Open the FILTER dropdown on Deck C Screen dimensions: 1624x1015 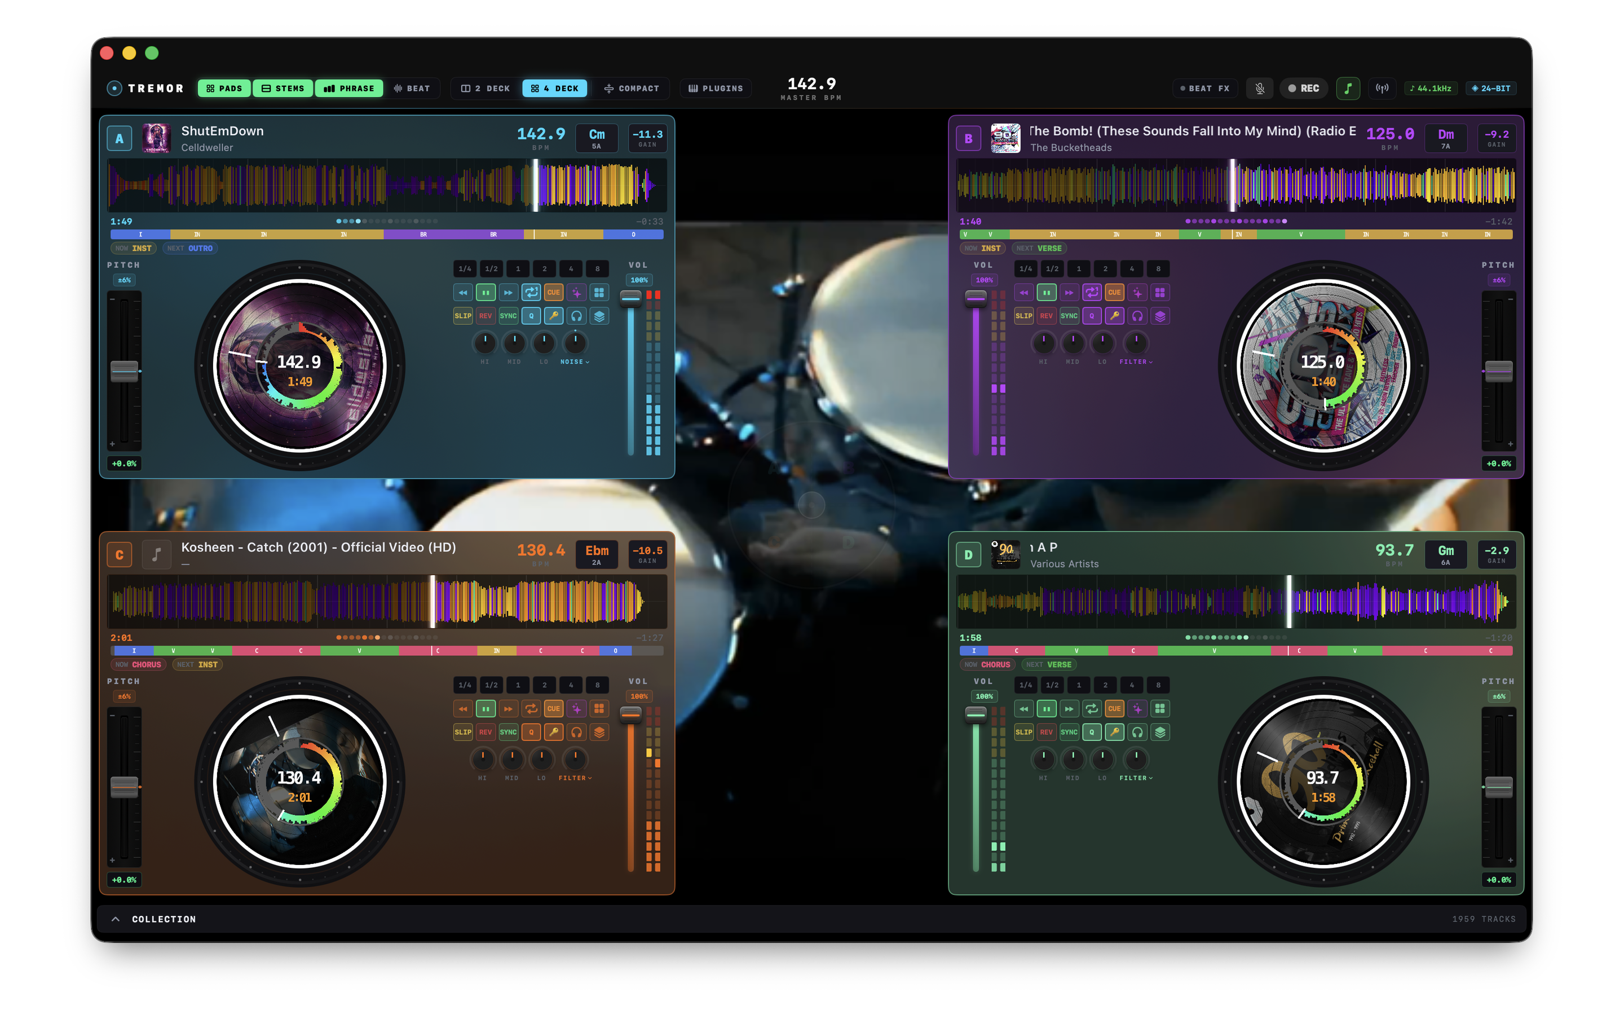[x=575, y=778]
